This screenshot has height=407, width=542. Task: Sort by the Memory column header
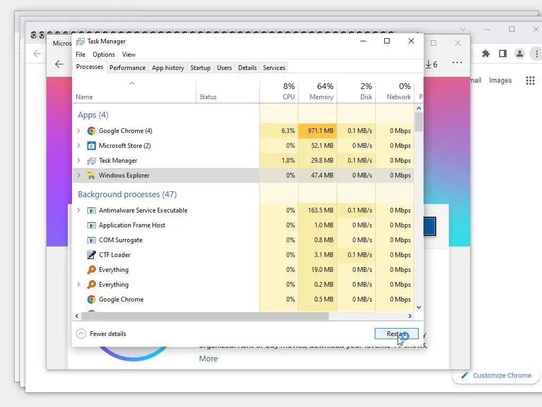[x=318, y=92]
